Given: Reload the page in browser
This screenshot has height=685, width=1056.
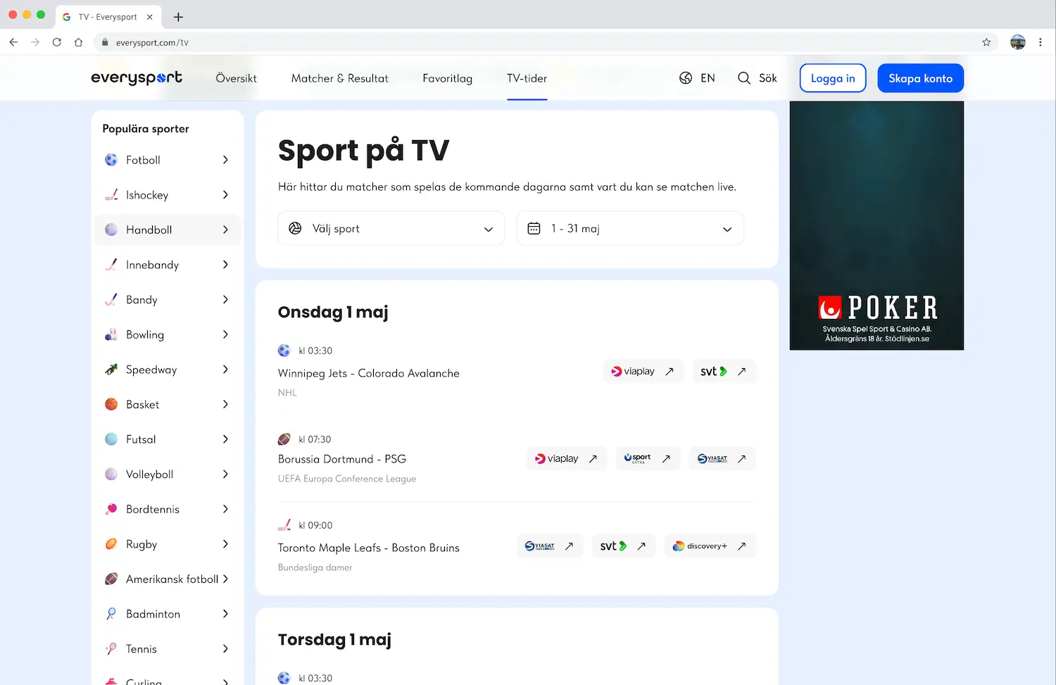Looking at the screenshot, I should [x=57, y=42].
